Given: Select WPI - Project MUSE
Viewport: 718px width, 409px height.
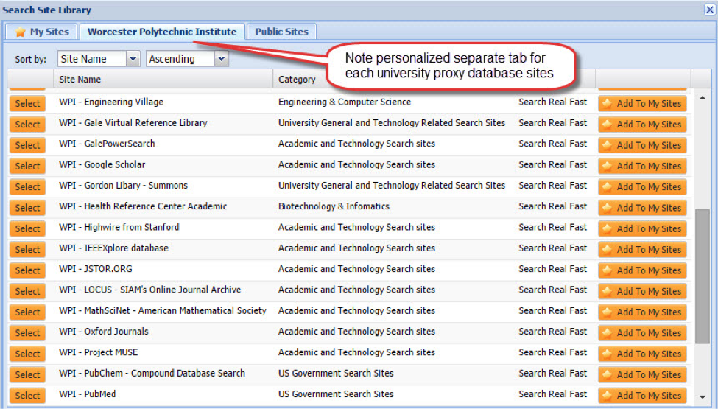Looking at the screenshot, I should (x=27, y=354).
